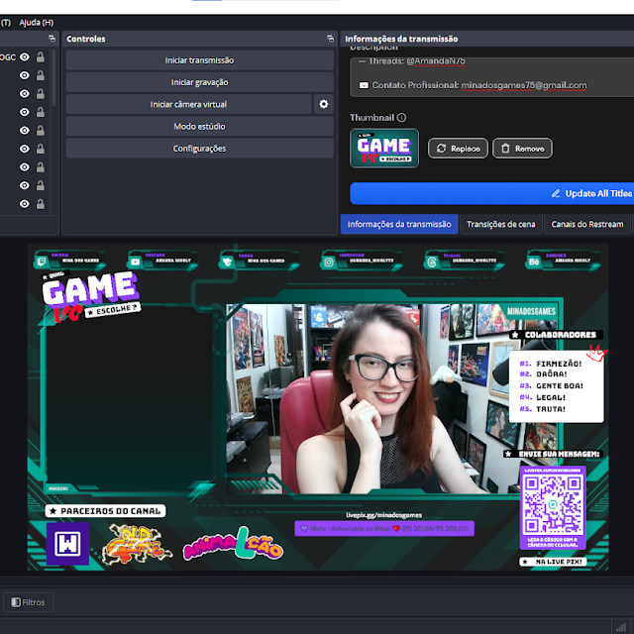Click the Na Live Pix label
Viewport: 634px width, 634px height.
coord(553,562)
